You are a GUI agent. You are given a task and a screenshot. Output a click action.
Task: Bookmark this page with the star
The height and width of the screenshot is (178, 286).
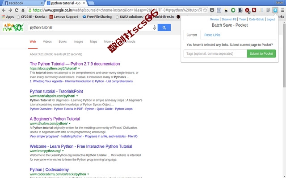(205, 10)
